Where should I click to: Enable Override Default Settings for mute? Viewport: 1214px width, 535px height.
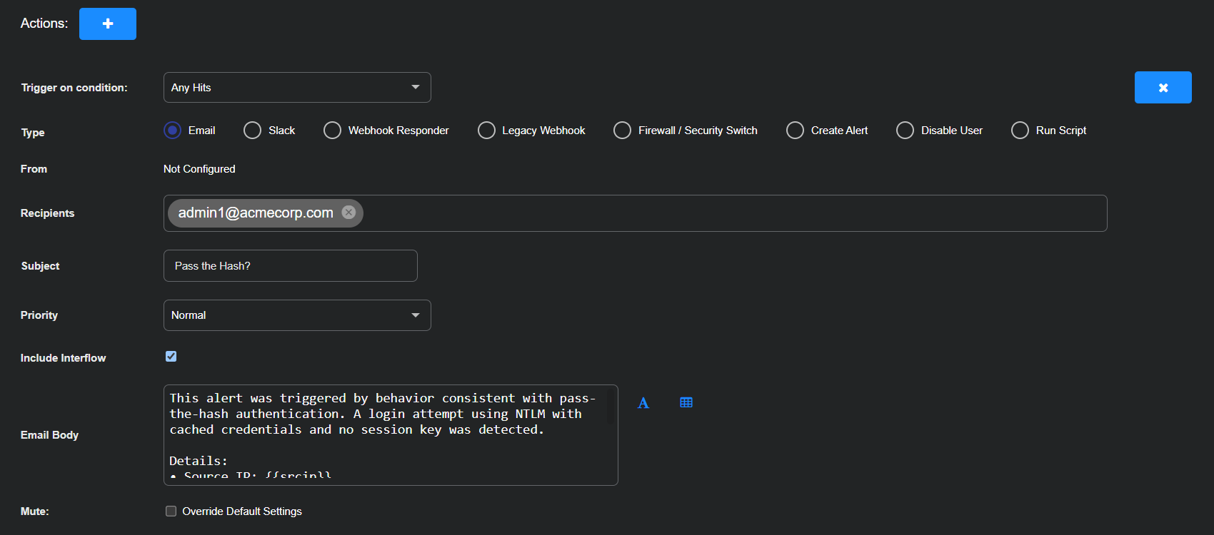click(x=171, y=511)
